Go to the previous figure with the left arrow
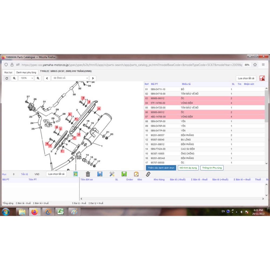270x270 pixels. 47,78
